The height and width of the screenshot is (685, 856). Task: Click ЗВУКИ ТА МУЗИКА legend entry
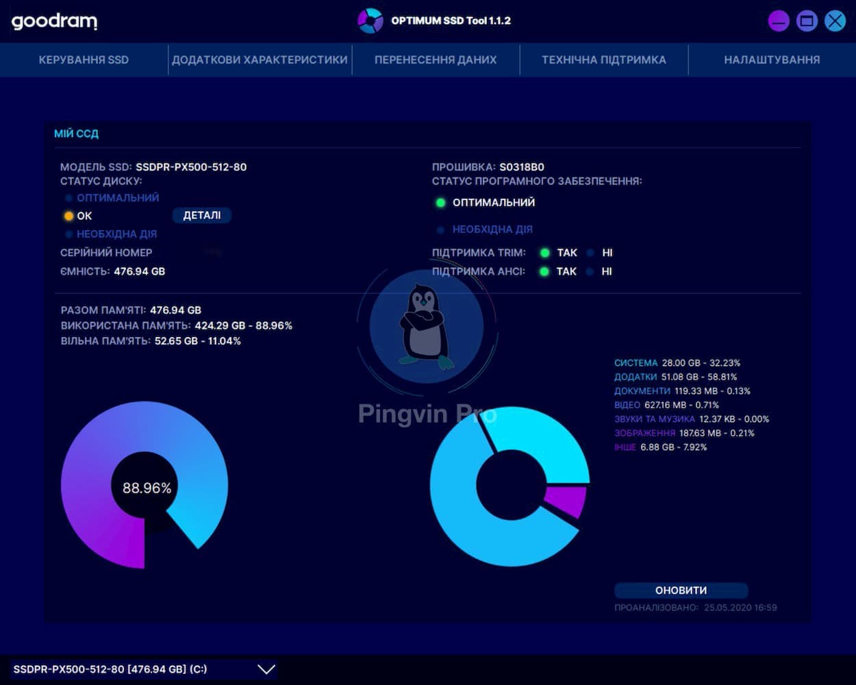[692, 419]
